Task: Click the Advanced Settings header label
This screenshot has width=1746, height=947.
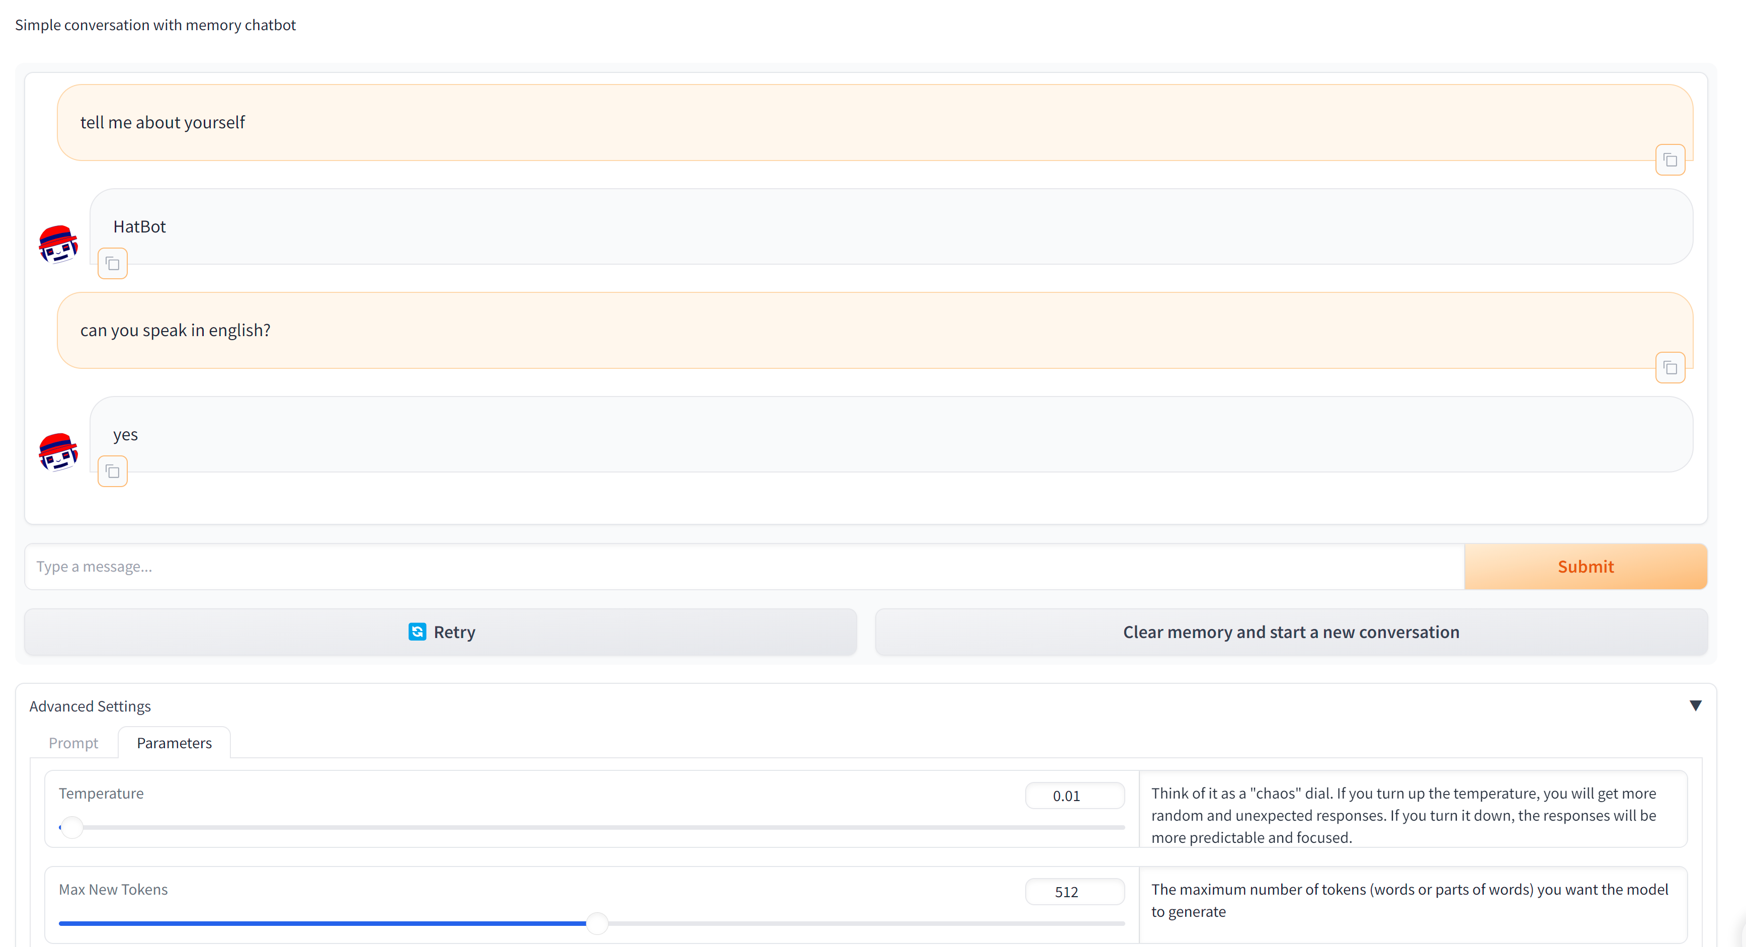Action: (90, 706)
